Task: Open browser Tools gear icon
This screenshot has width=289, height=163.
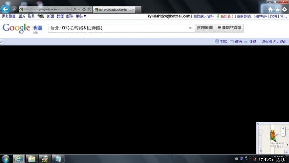Action: [x=284, y=10]
